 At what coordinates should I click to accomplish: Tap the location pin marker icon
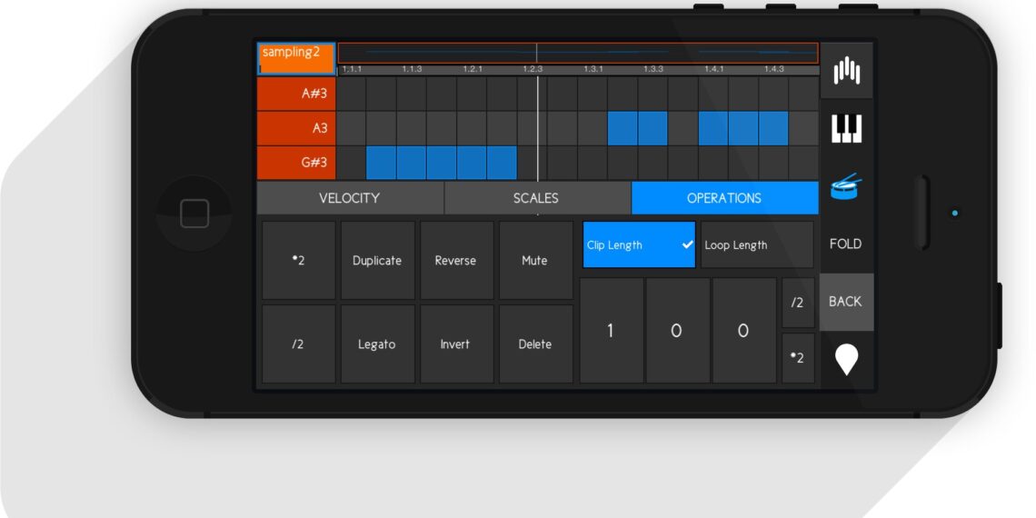pyautogui.click(x=846, y=360)
